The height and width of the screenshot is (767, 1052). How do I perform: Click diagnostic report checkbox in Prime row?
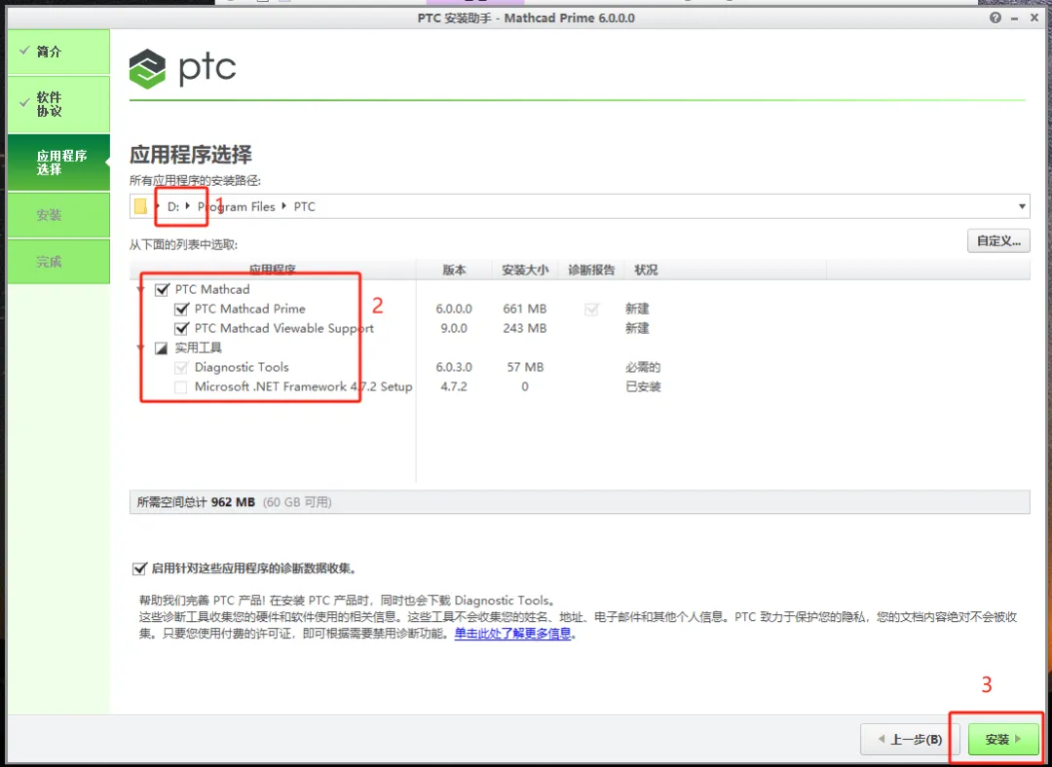tap(591, 310)
